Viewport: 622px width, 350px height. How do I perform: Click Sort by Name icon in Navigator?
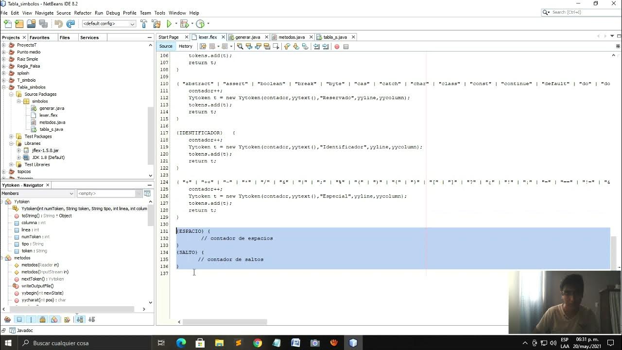tap(80, 319)
